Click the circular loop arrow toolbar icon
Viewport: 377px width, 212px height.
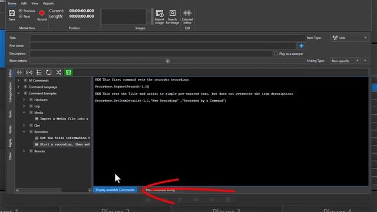pos(48,72)
